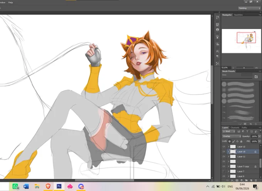262x191 pixels.
Task: Open the Tool Presets panel icon
Action: pos(217,64)
